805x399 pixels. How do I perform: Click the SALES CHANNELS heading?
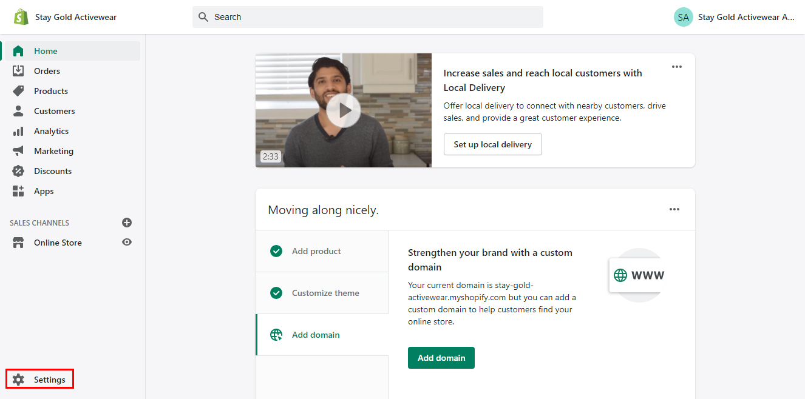pyautogui.click(x=39, y=223)
